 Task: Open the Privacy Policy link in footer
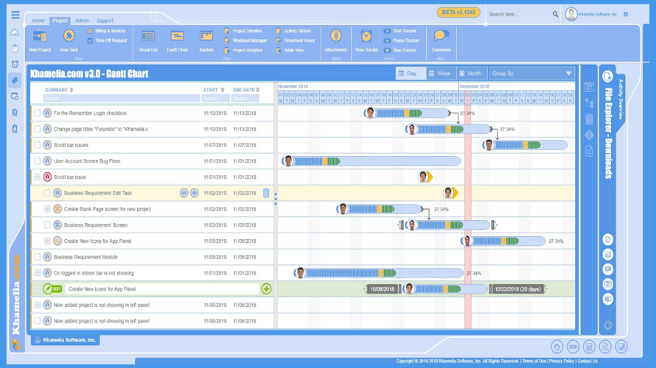562,361
